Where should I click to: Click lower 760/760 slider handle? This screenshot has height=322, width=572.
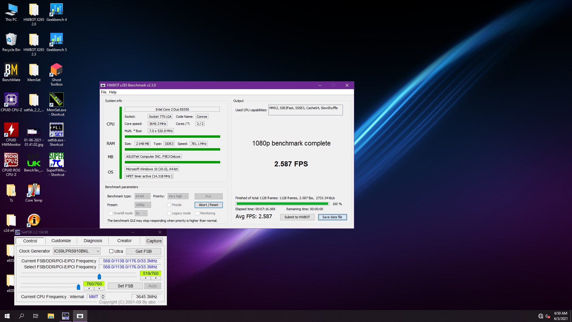point(78,287)
